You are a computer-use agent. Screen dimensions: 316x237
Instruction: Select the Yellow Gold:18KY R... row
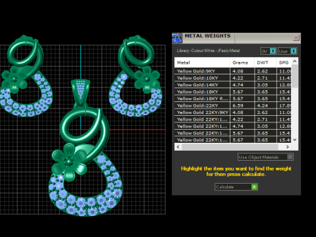233,99
